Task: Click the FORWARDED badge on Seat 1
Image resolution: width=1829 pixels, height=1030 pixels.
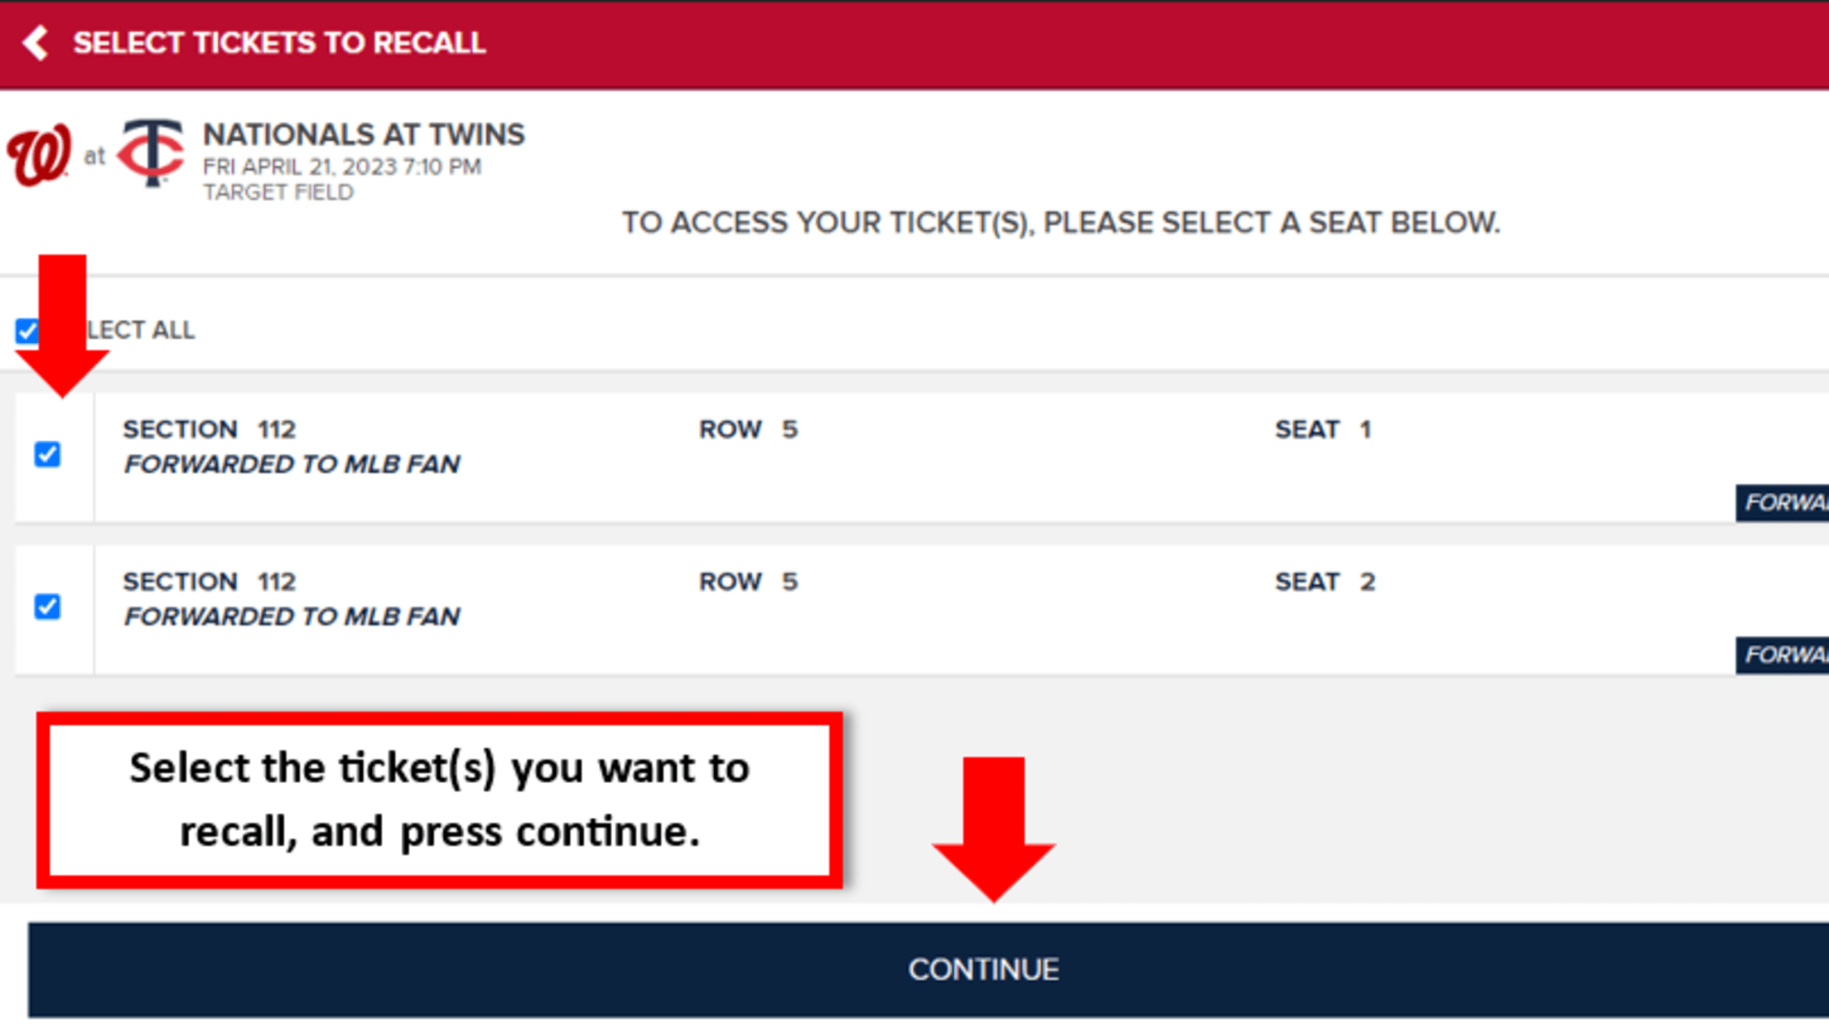Action: [x=1781, y=502]
